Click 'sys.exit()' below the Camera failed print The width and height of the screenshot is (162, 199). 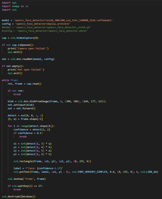click(x=15, y=52)
